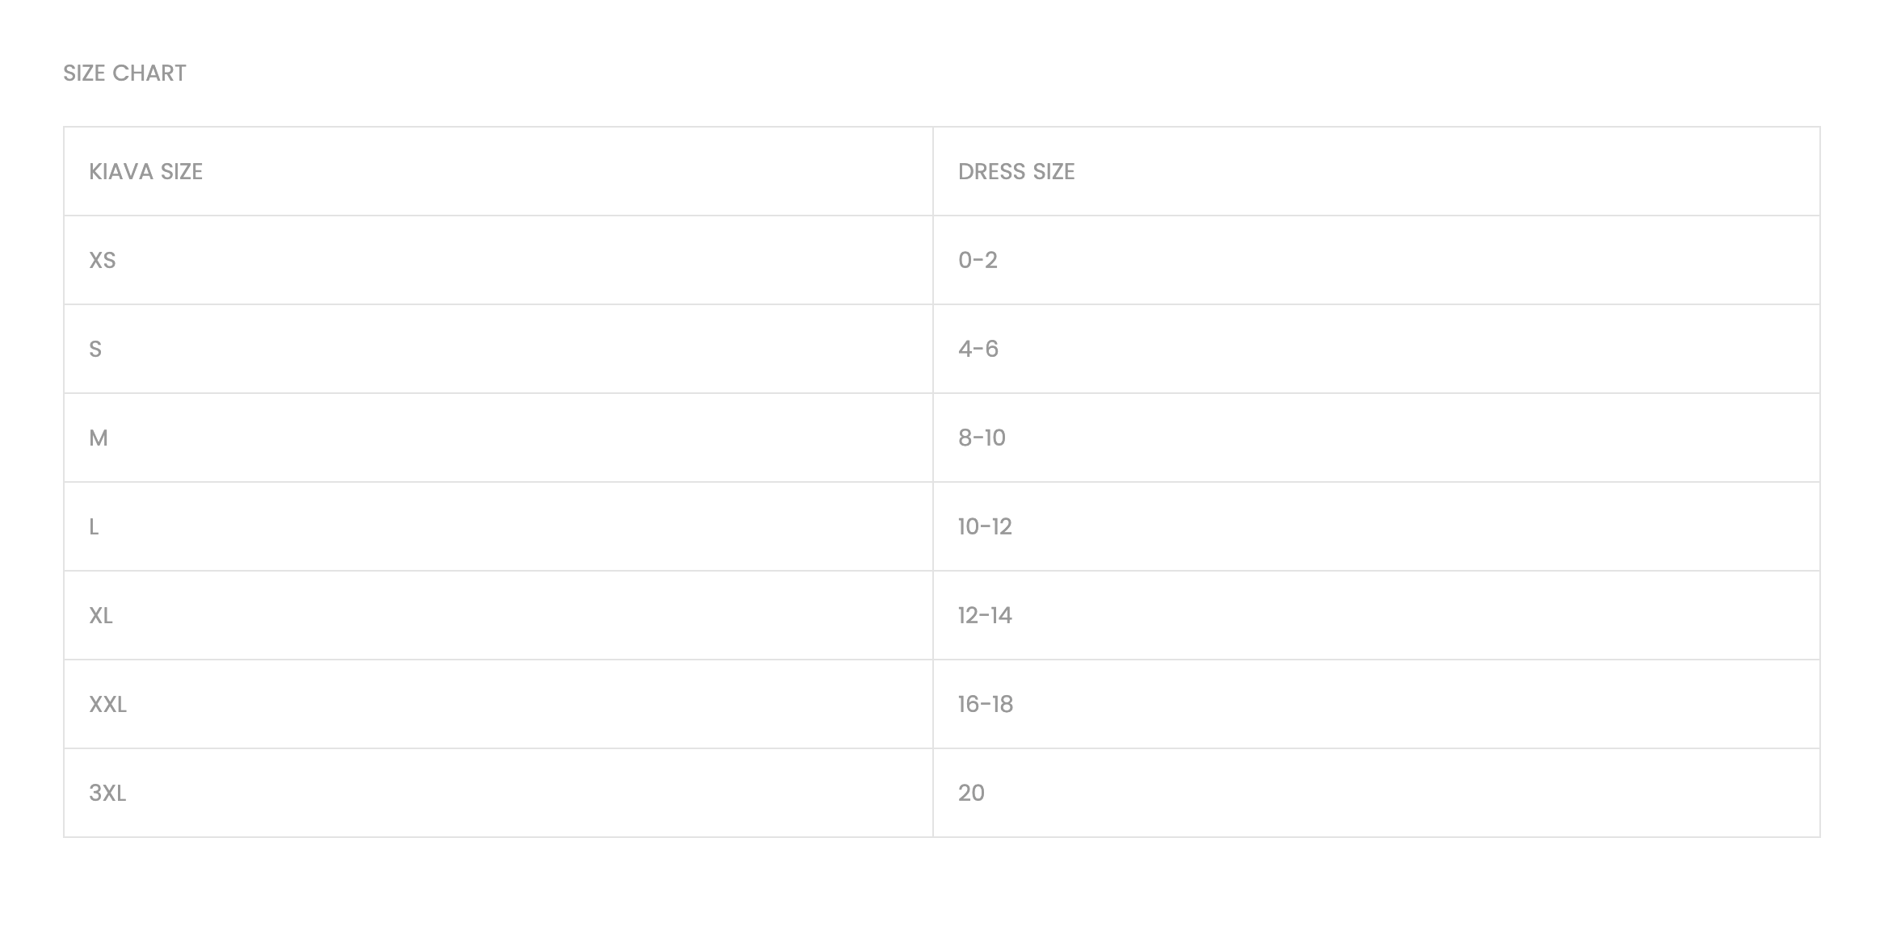This screenshot has width=1884, height=930.
Task: Click the L size cell
Action: coord(94,527)
